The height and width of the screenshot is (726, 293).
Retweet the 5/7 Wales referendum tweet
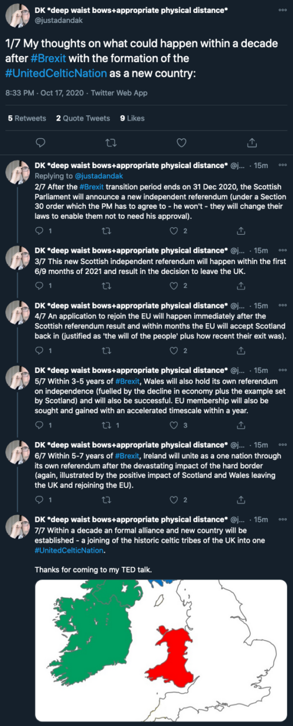(106, 425)
